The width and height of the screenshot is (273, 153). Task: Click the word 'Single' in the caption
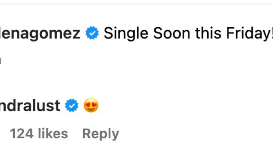126,33
